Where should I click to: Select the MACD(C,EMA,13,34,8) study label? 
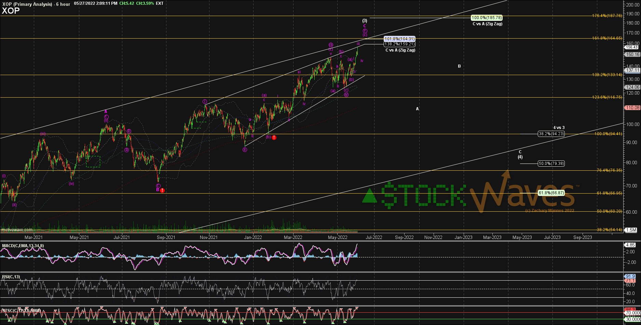pos(23,246)
